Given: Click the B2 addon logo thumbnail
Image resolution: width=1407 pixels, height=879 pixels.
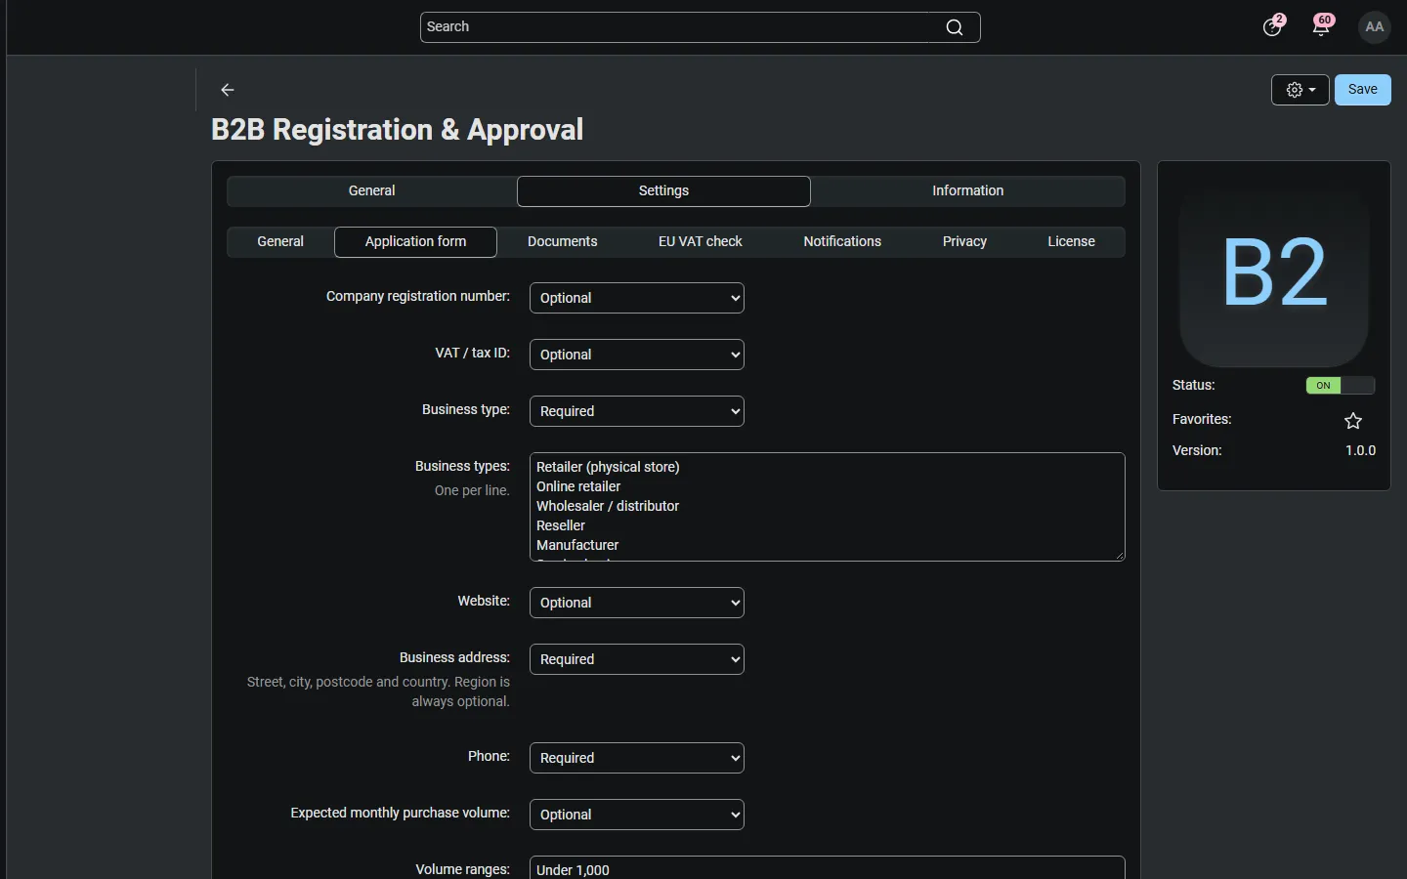Looking at the screenshot, I should click(1274, 273).
